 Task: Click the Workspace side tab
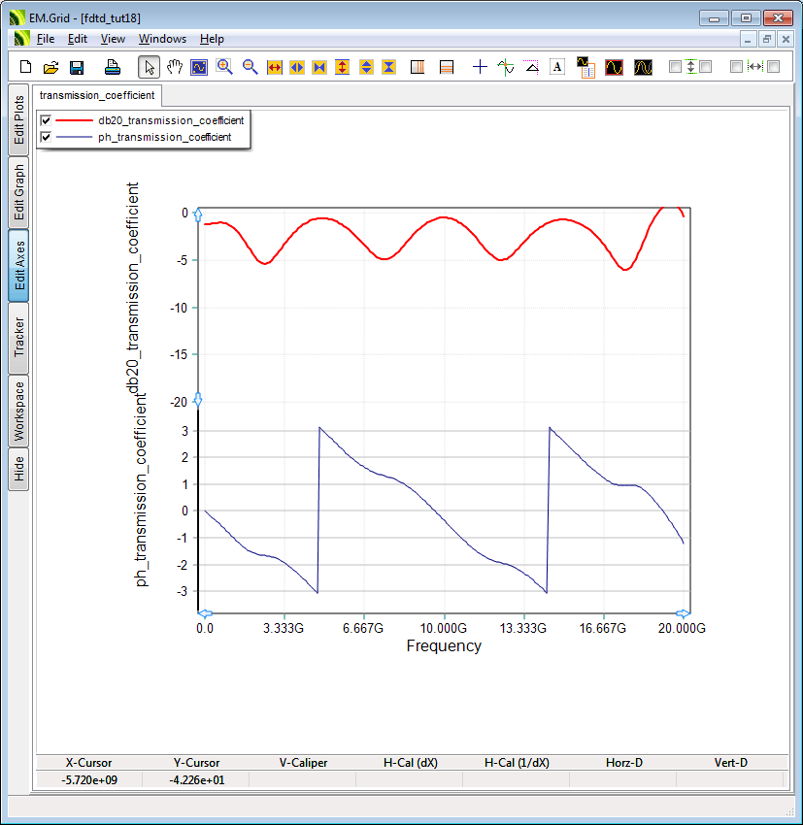pos(19,412)
